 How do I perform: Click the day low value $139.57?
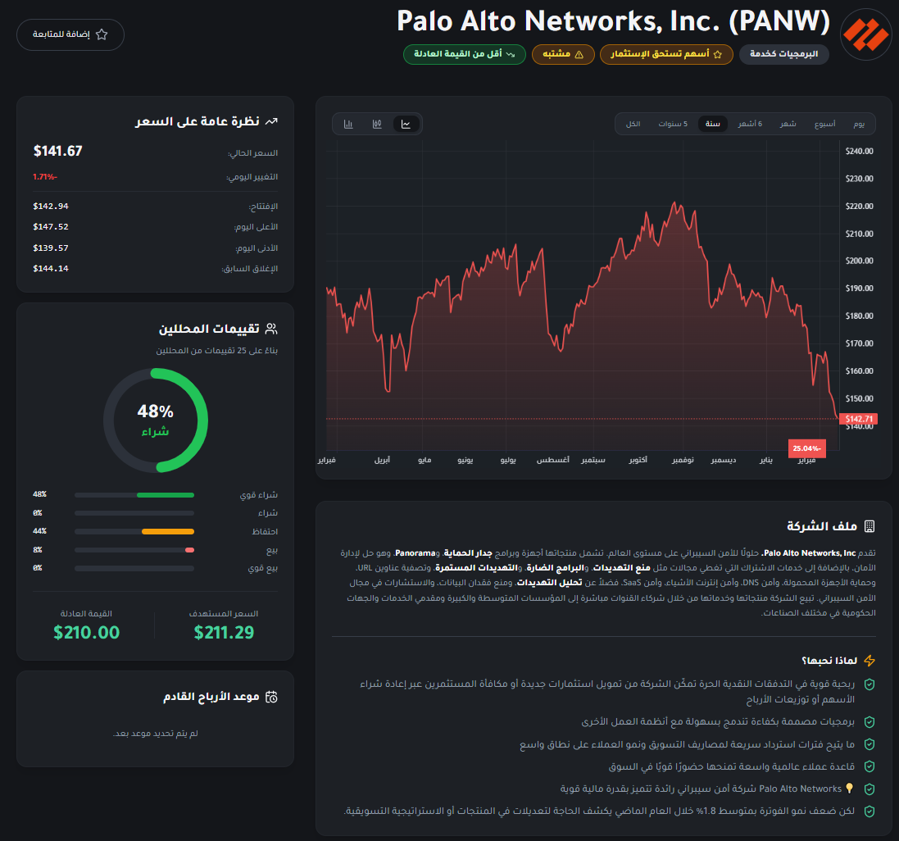51,248
